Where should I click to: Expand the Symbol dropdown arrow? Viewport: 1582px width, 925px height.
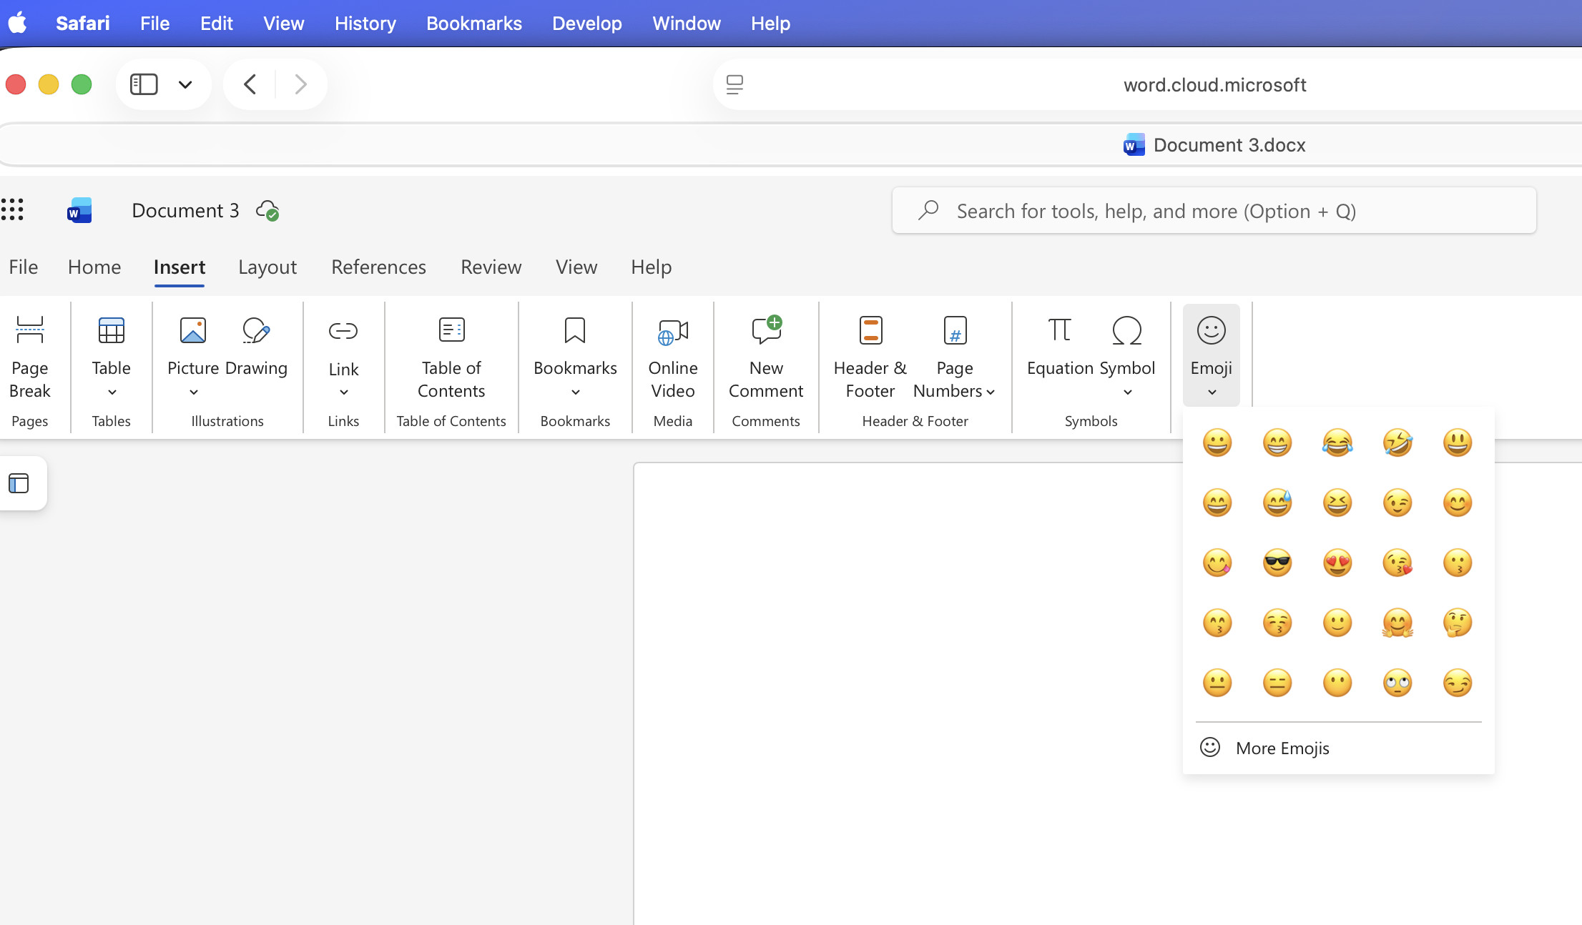[1127, 392]
